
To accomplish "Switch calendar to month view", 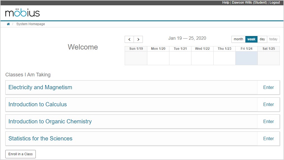I will click(x=238, y=39).
